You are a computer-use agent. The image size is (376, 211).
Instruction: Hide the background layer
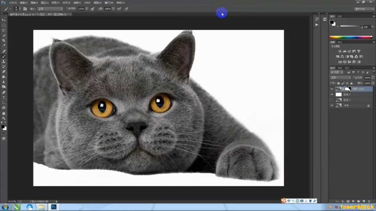pos(332,105)
